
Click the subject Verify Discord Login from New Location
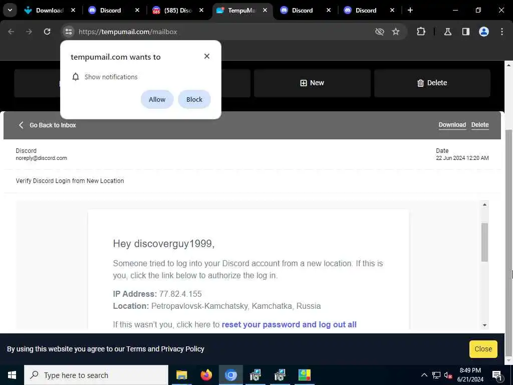[70, 180]
